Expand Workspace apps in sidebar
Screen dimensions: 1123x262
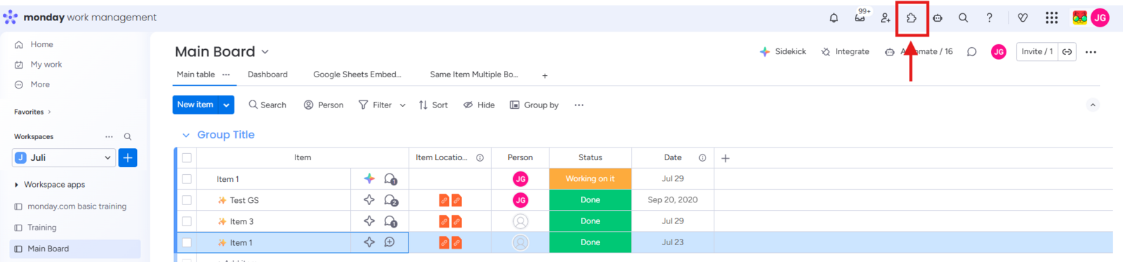[x=16, y=185]
